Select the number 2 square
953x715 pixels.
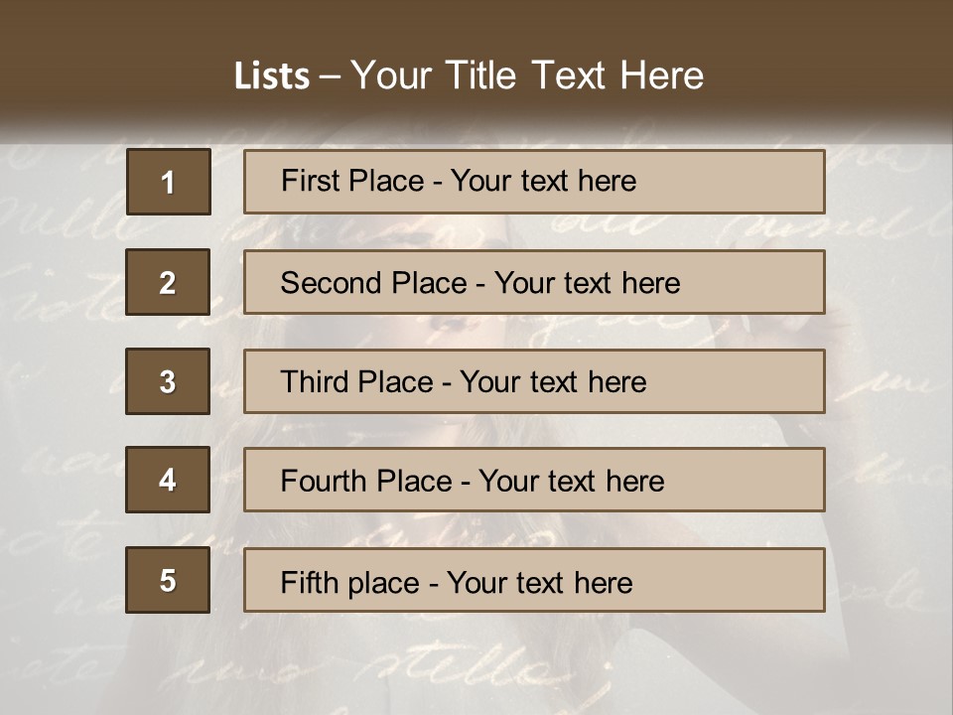point(168,282)
